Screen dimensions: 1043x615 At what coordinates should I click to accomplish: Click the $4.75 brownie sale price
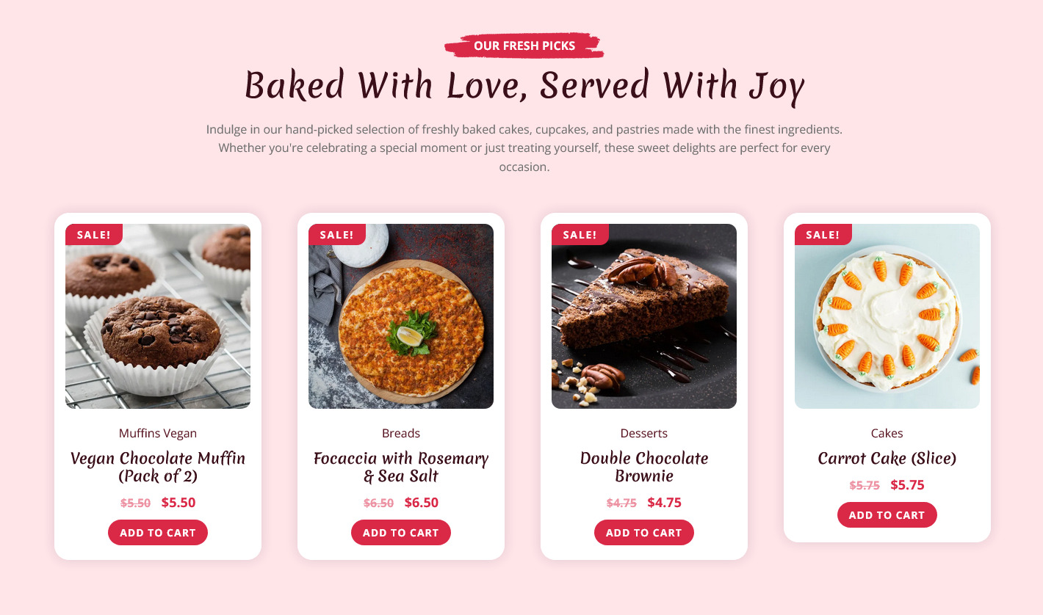click(x=665, y=503)
